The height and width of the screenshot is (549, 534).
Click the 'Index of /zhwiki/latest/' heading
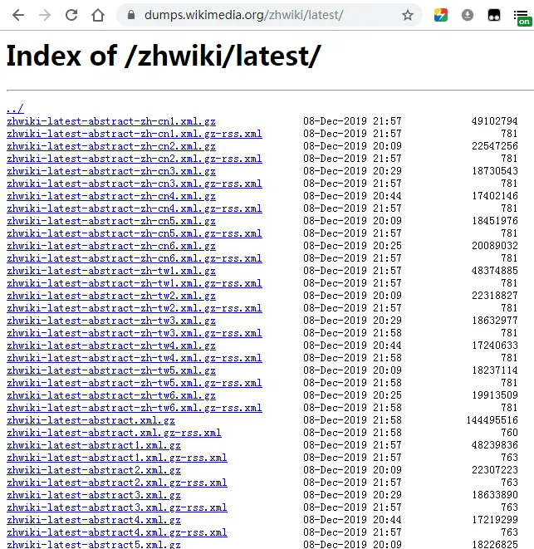[164, 56]
